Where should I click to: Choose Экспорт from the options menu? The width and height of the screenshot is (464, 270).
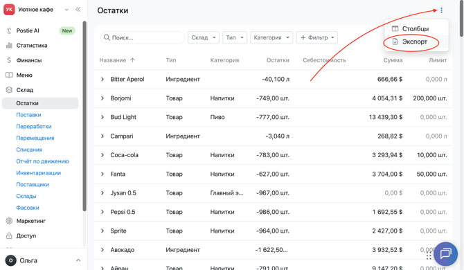(x=416, y=42)
